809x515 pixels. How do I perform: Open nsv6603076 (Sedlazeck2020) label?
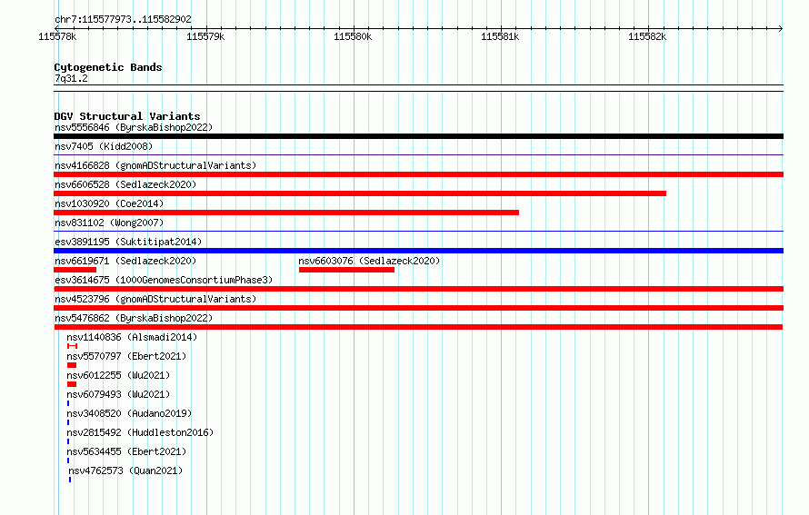369,261
